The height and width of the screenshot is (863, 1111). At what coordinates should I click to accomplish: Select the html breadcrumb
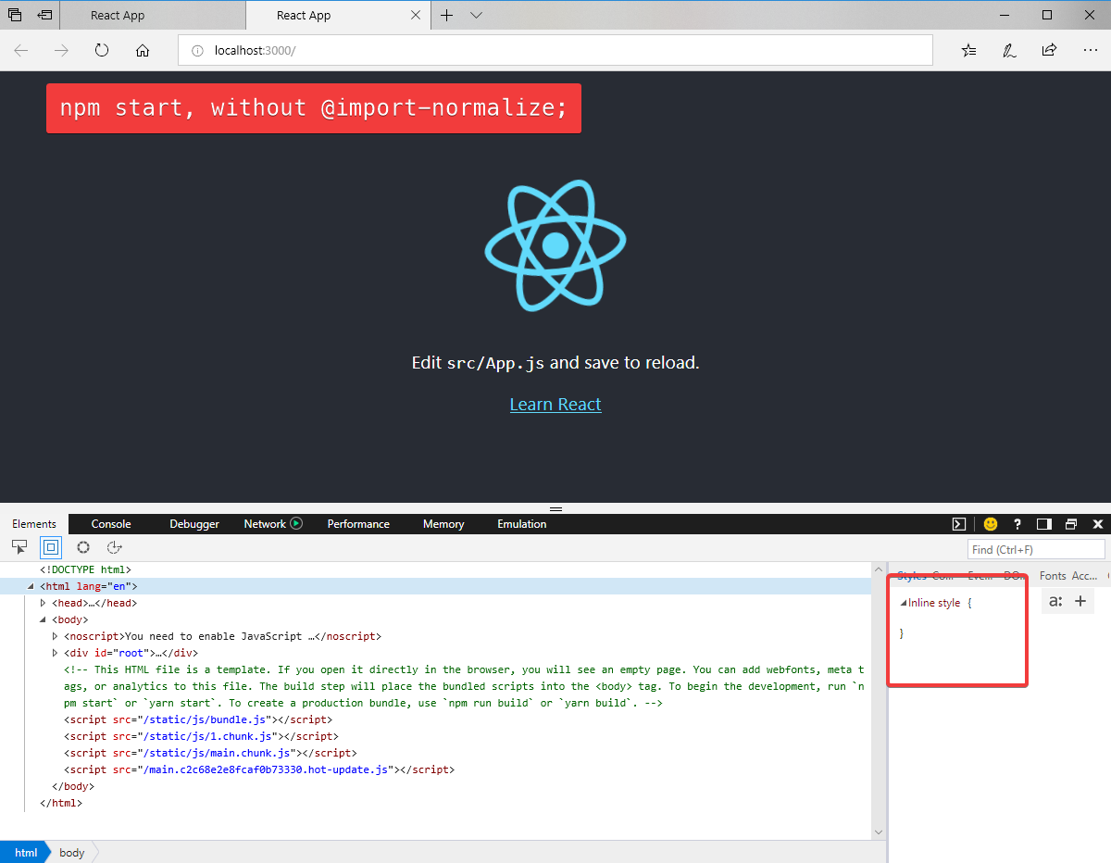(x=26, y=853)
